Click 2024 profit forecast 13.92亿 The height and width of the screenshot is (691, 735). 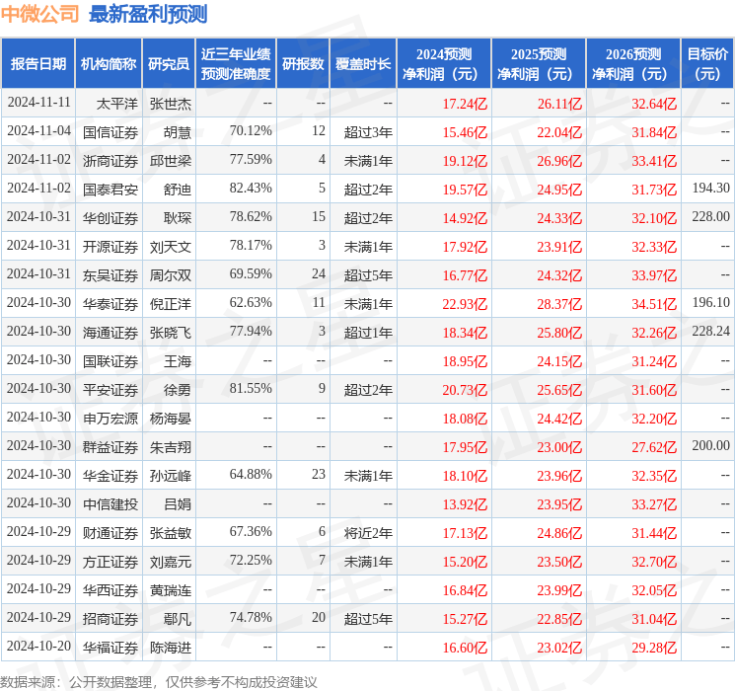click(x=465, y=504)
